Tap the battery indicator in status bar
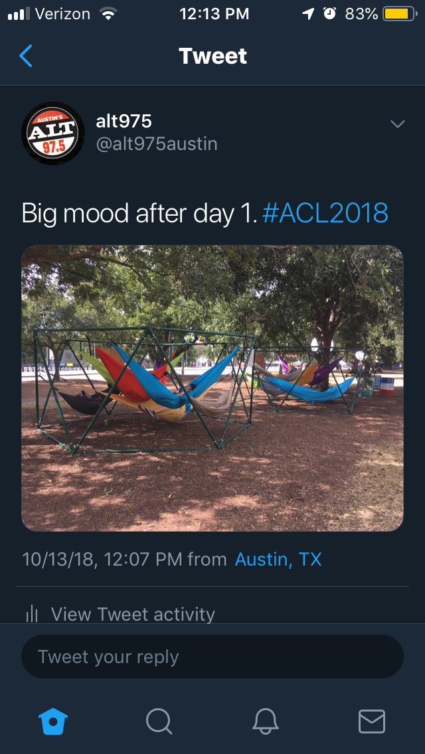The width and height of the screenshot is (425, 754). (x=400, y=14)
